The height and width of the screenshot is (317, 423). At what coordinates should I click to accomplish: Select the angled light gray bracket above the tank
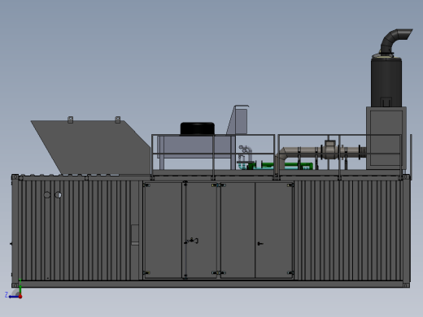pos(237,120)
